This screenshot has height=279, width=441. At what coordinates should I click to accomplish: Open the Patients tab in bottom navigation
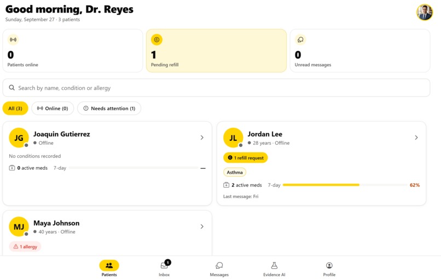tap(109, 269)
